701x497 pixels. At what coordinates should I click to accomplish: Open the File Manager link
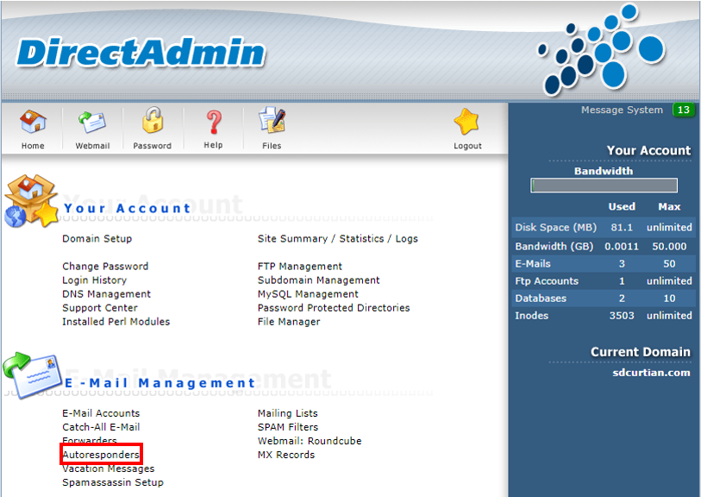pos(289,322)
